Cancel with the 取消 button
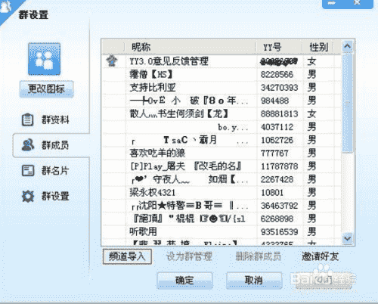The height and width of the screenshot is (304, 378). (x=254, y=281)
